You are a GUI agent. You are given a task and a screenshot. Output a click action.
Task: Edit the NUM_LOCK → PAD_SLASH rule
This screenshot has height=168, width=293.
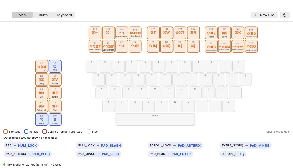[x=99, y=145]
